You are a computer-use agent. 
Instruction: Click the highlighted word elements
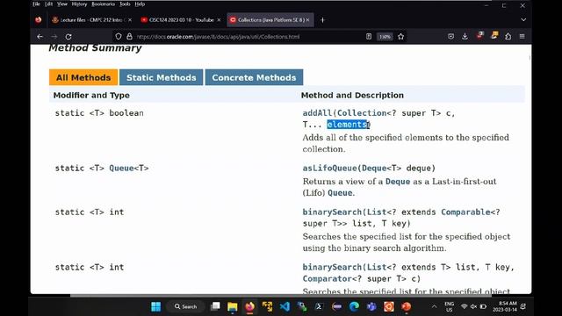point(347,125)
